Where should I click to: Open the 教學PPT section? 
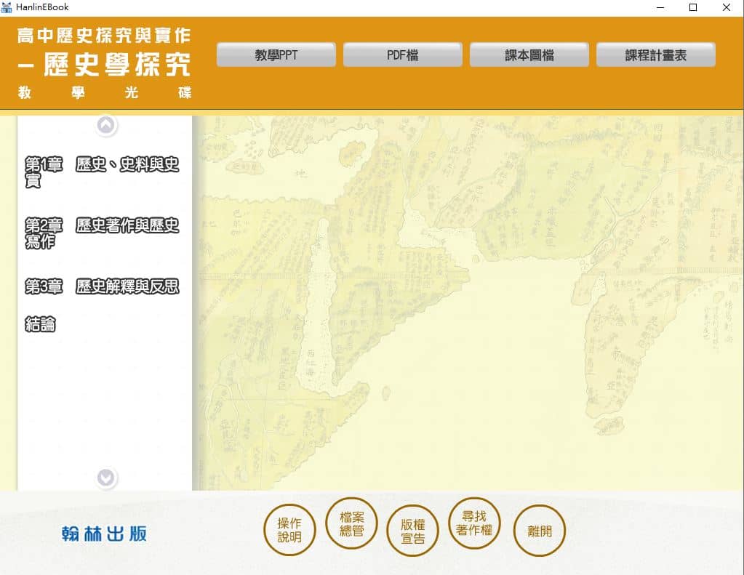point(276,55)
